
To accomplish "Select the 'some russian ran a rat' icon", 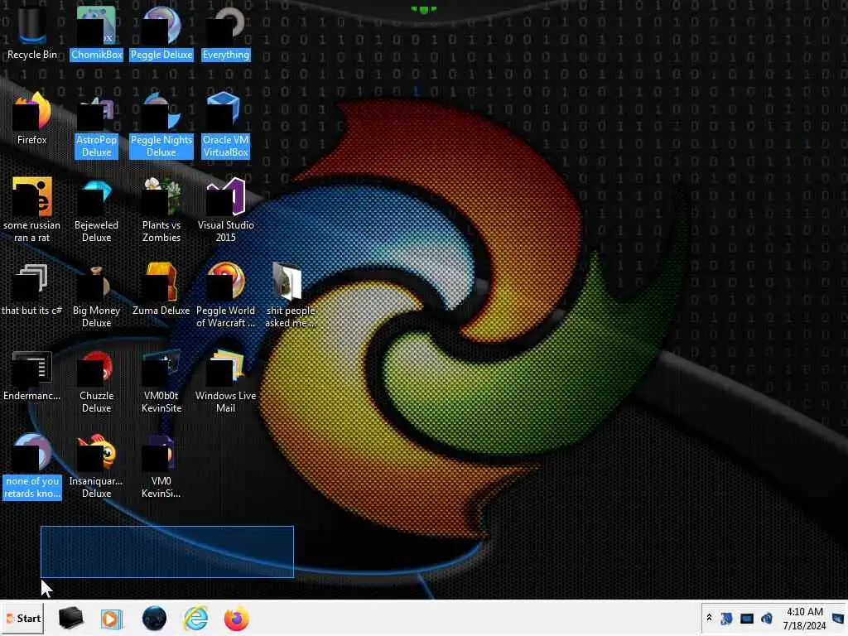I will click(32, 210).
